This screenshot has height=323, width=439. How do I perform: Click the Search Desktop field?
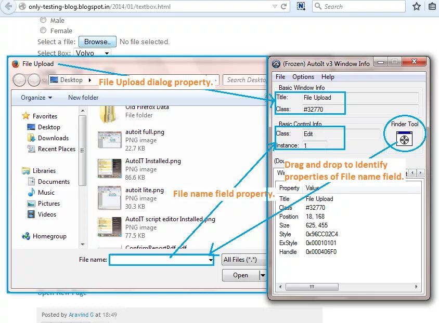click(245, 80)
